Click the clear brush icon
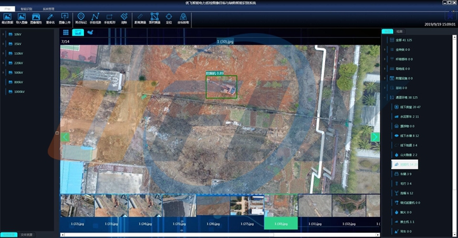 [x=124, y=18]
